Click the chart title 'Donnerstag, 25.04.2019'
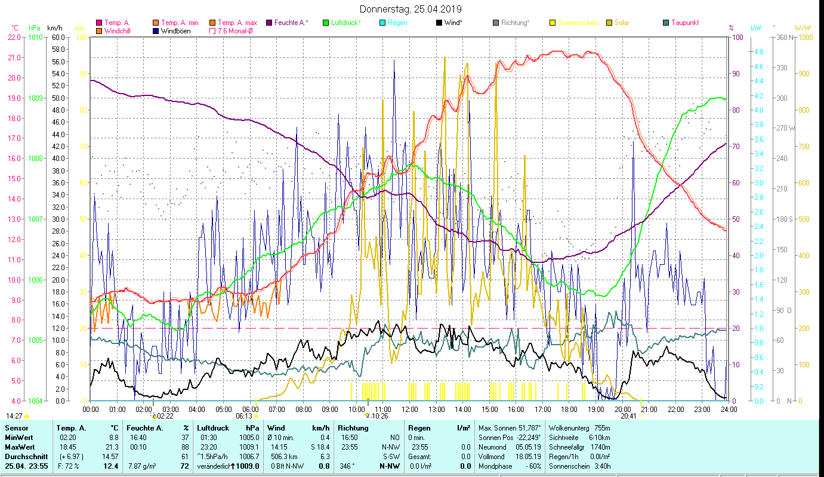The image size is (824, 477). click(411, 10)
